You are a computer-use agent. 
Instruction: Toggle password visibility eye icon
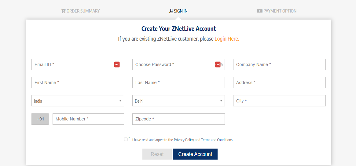click(x=222, y=65)
